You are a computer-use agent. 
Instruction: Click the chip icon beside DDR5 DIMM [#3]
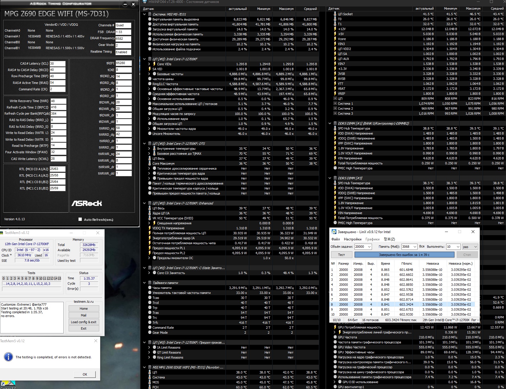click(335, 178)
